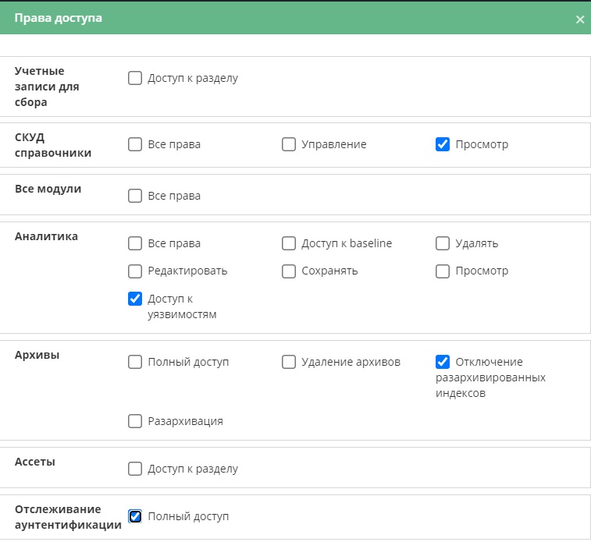This screenshot has height=542, width=591.
Task: Tick the Сохранять checkbox in Аналитика
Action: (289, 271)
